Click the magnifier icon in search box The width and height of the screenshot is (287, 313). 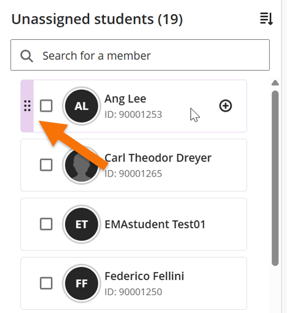point(26,56)
